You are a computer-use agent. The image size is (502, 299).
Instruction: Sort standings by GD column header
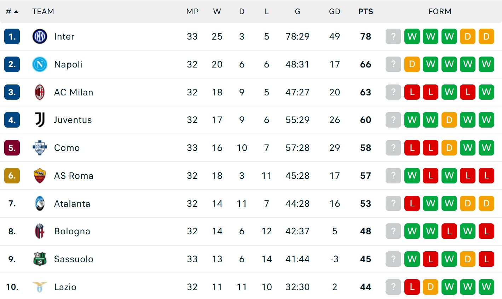tap(334, 12)
